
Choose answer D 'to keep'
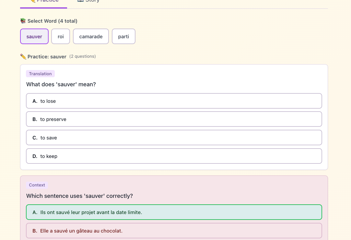174,156
